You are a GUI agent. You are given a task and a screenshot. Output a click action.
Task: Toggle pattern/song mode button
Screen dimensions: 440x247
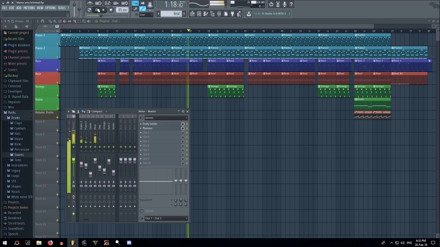click(89, 10)
